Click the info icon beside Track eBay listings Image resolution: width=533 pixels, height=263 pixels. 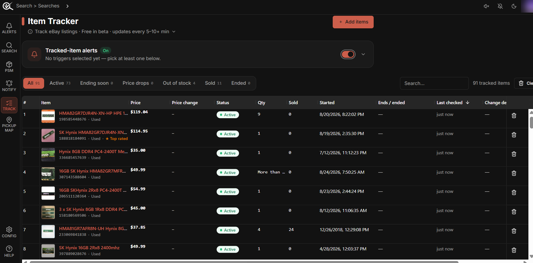[x=30, y=32]
